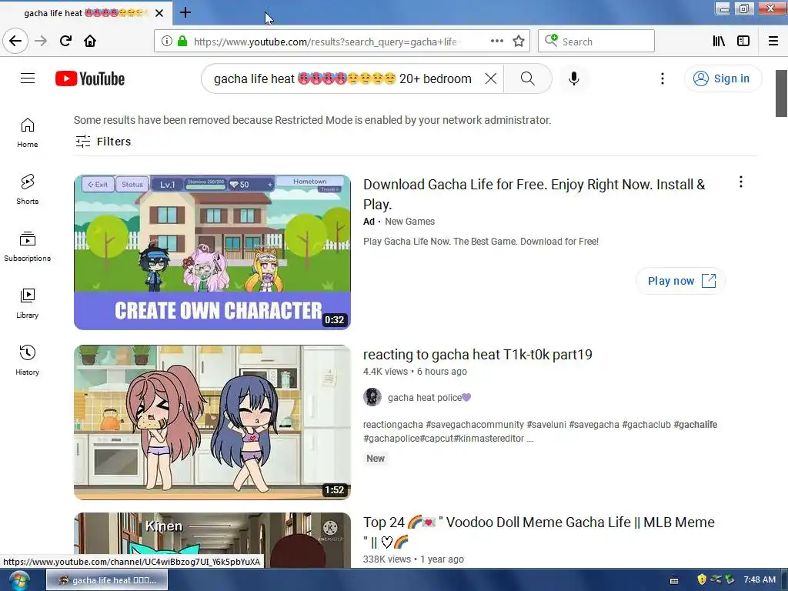
Task: Open the Filters panel
Action: (x=103, y=142)
